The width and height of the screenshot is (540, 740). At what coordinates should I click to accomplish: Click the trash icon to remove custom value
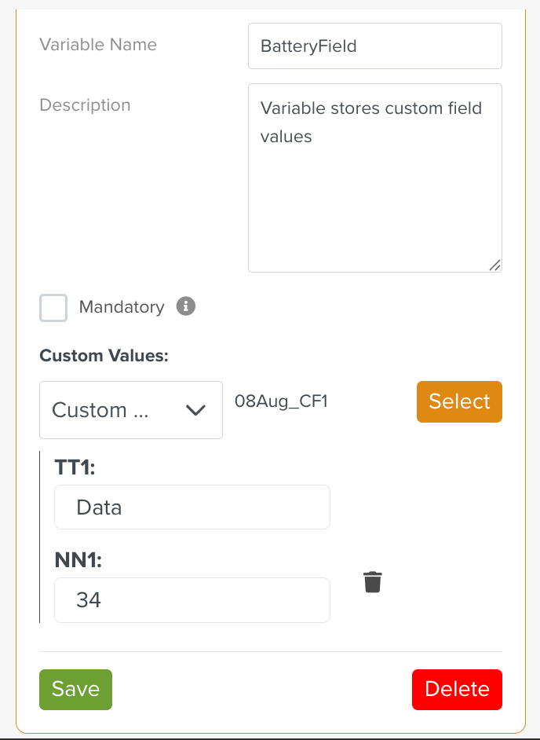373,582
